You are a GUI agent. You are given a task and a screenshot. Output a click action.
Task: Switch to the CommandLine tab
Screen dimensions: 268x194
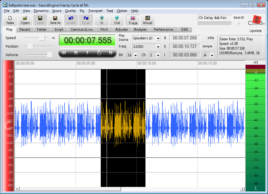click(82, 29)
